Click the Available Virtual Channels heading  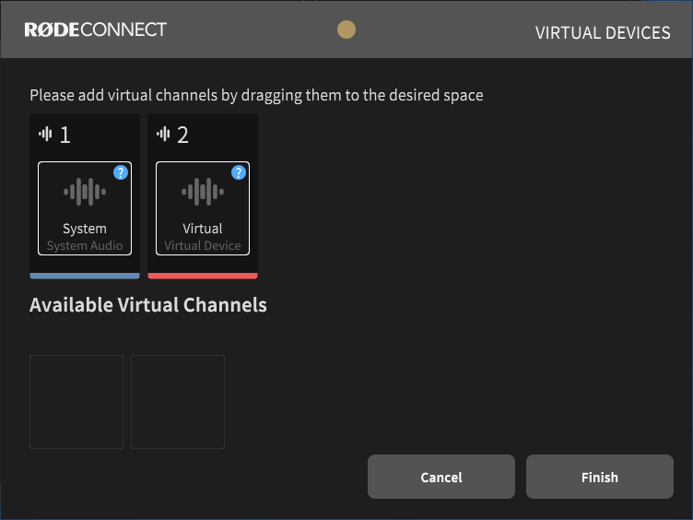[148, 305]
